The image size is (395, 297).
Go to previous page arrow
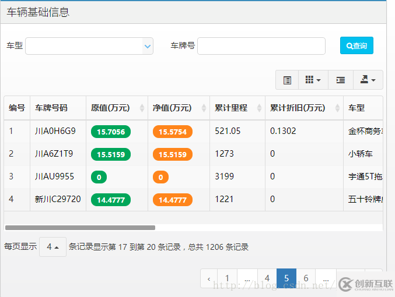209,278
